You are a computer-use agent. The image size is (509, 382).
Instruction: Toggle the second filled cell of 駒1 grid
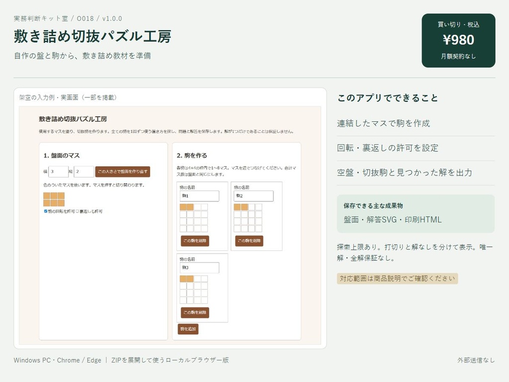coord(190,207)
